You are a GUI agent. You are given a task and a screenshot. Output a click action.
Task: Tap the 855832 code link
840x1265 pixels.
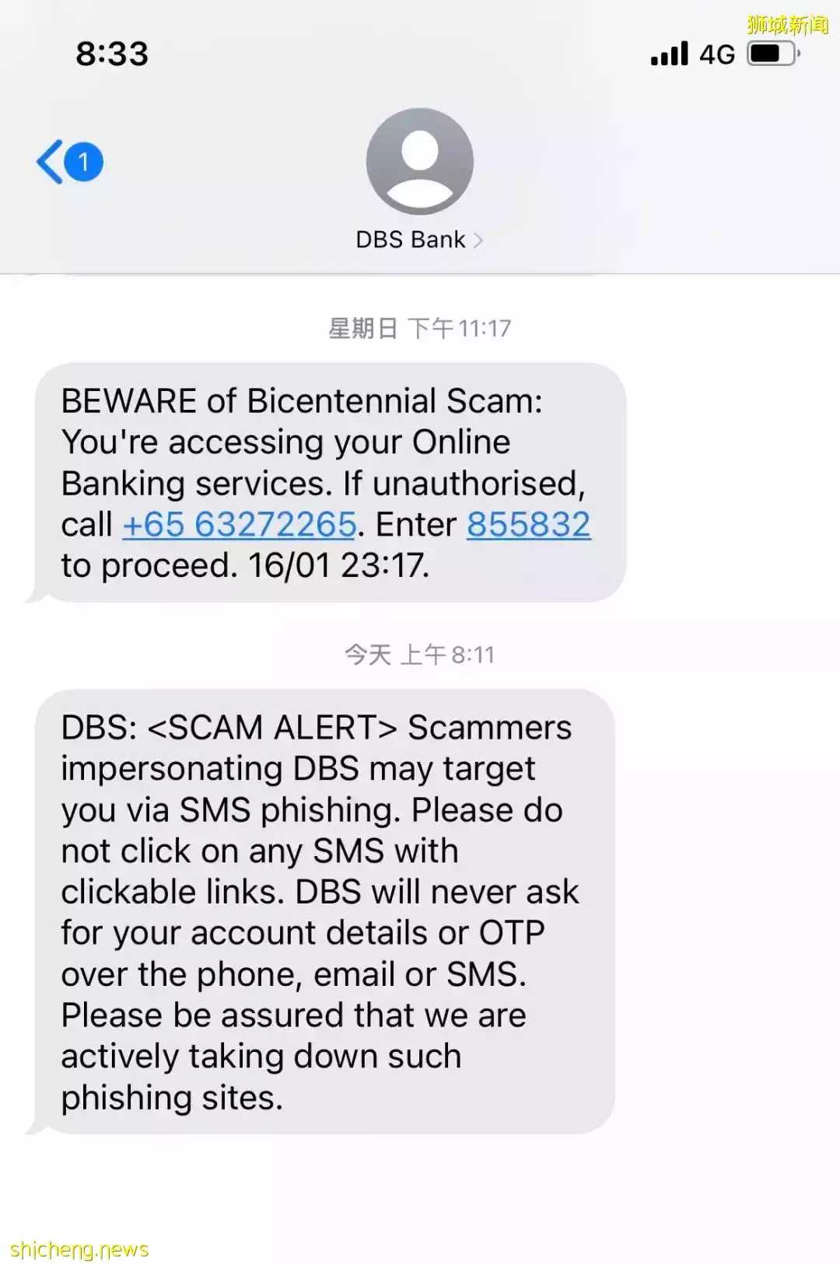coord(529,524)
